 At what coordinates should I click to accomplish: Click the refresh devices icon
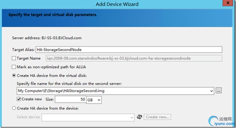click(x=139, y=117)
